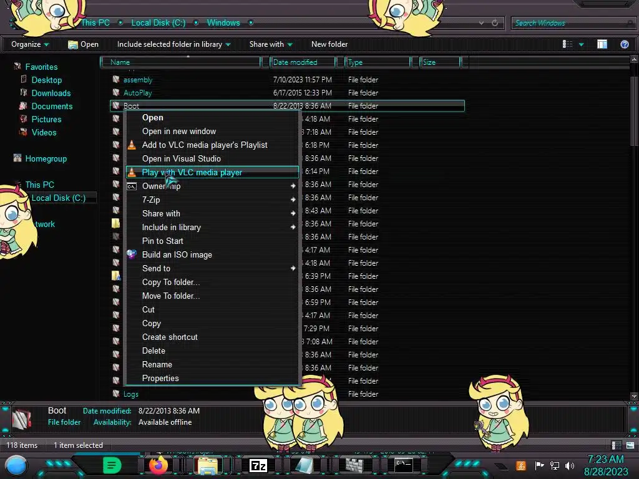
Task: Click the Boot folder icon
Action: point(116,105)
